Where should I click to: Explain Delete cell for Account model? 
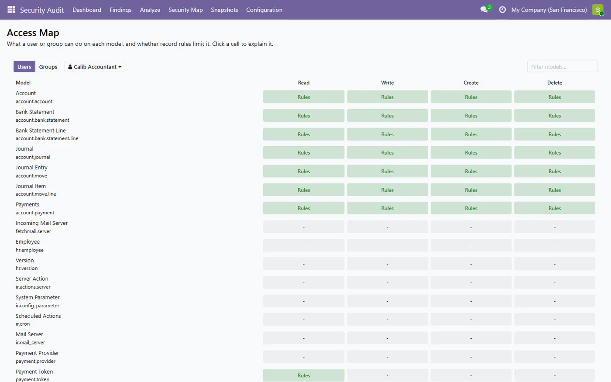click(x=555, y=97)
